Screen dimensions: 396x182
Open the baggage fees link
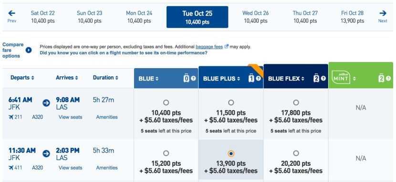click(209, 47)
